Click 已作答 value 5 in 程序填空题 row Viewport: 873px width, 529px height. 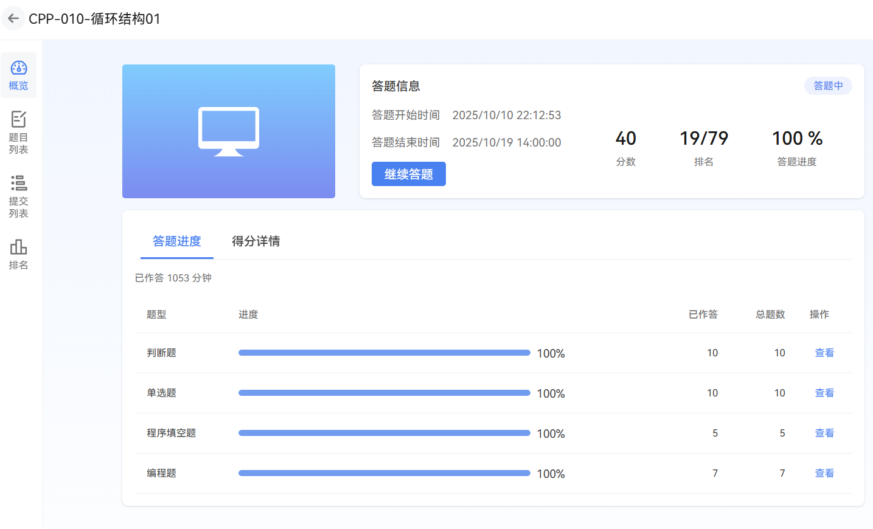point(715,433)
